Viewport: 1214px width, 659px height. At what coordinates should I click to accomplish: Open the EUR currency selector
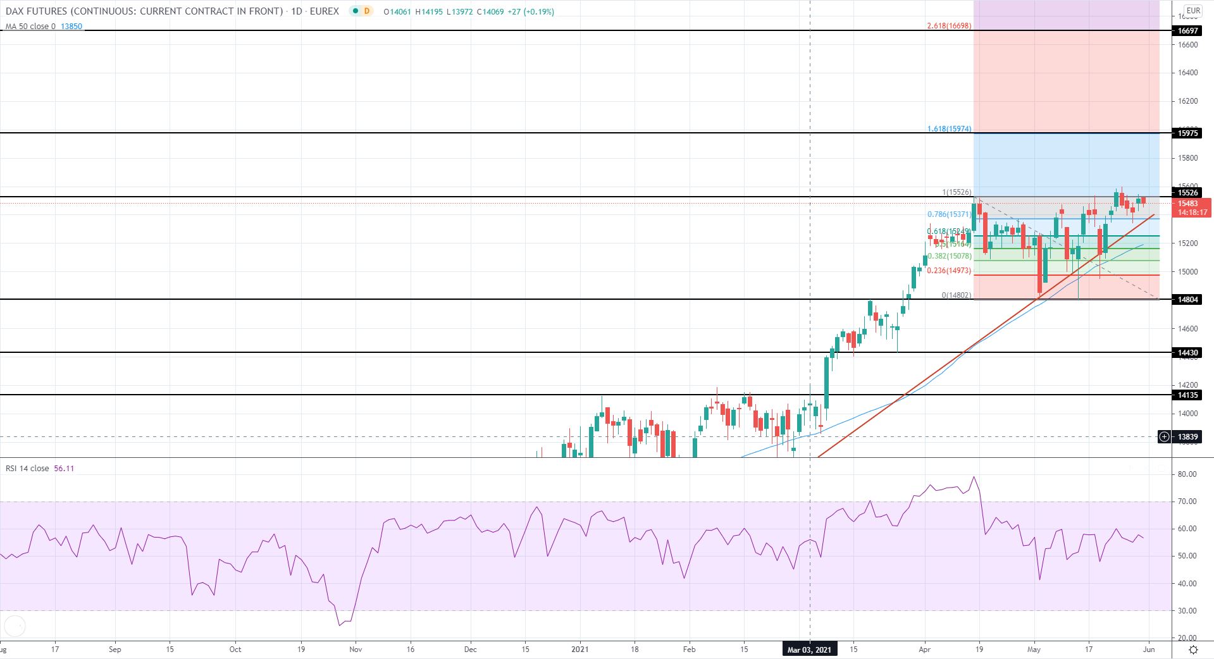[1193, 11]
